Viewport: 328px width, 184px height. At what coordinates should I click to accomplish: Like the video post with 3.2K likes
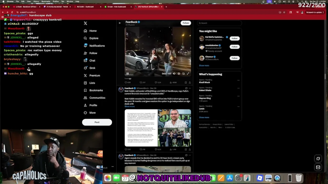[x=158, y=83]
